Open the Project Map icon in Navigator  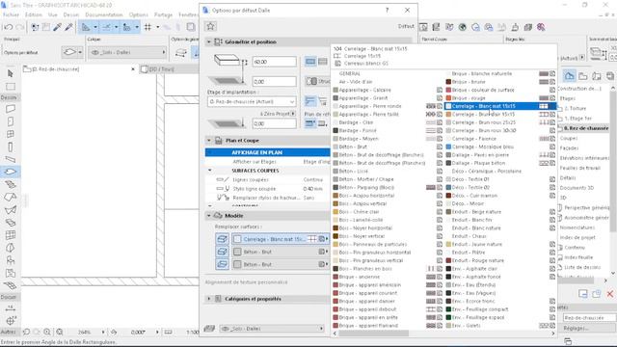569,76
